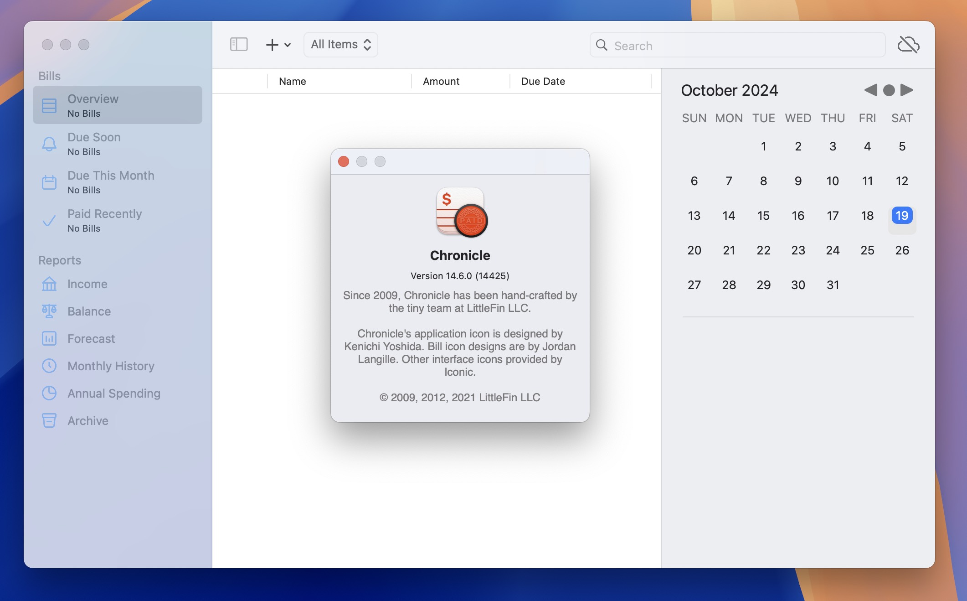Click the cloud sync status icon
The image size is (967, 601).
pos(908,44)
